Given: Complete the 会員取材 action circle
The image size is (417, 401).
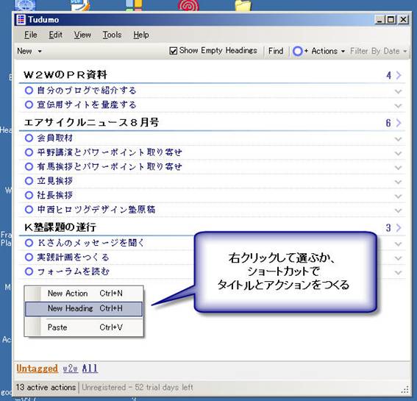Looking at the screenshot, I should click(x=29, y=138).
